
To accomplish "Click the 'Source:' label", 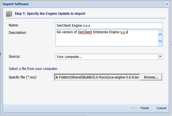I will (14, 57).
